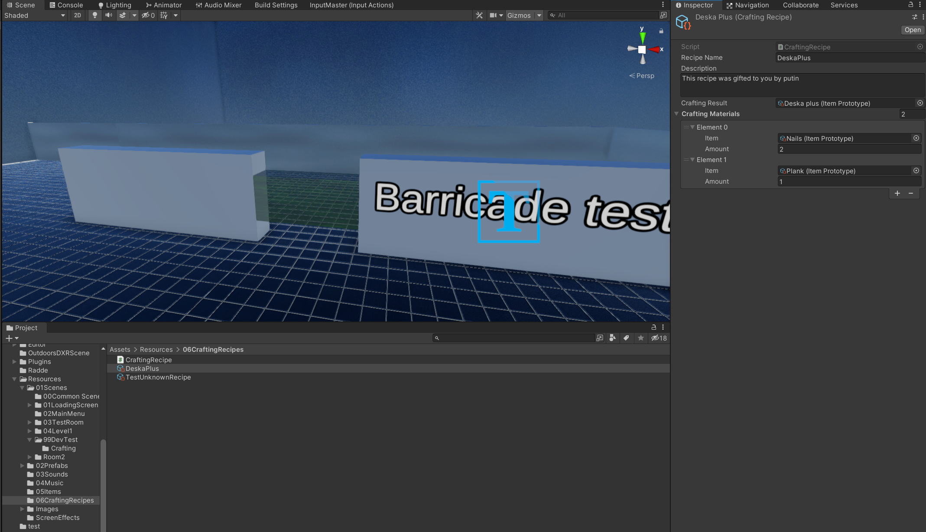The width and height of the screenshot is (926, 532).
Task: Click the Crafting Materials size field
Action: click(912, 114)
